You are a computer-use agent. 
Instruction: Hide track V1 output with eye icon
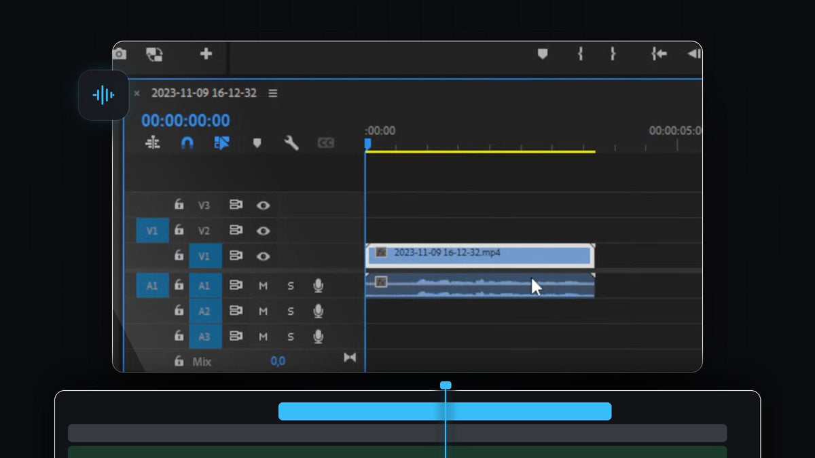click(263, 256)
